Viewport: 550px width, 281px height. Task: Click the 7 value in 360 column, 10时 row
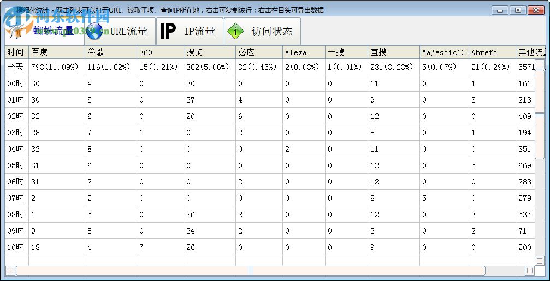(x=141, y=247)
